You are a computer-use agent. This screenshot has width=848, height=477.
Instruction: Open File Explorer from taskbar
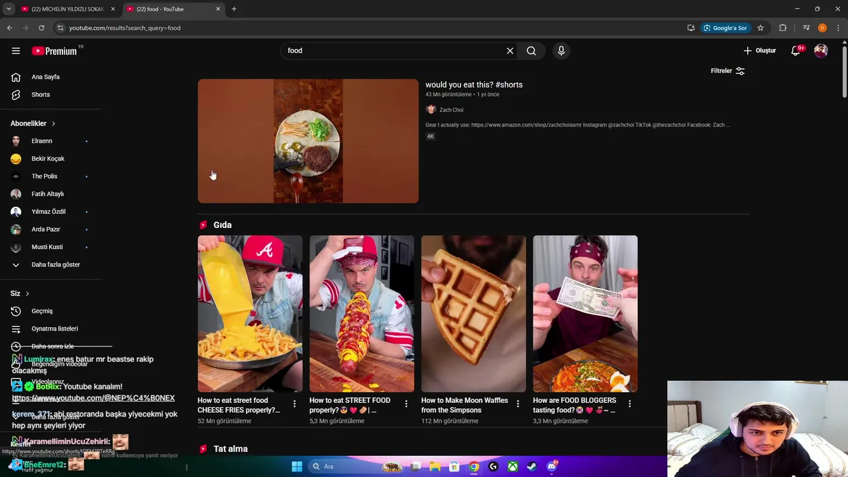(x=435, y=466)
